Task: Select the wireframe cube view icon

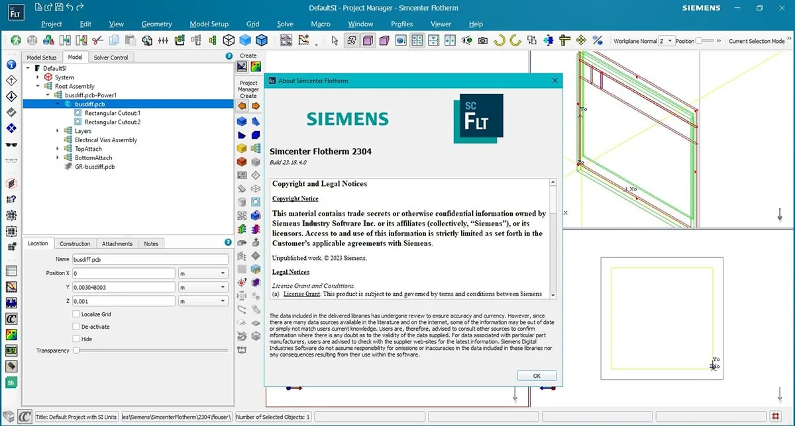Action: pos(229,41)
